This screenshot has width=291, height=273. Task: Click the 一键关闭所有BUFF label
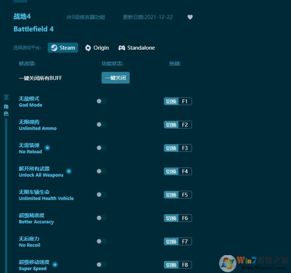coord(40,78)
